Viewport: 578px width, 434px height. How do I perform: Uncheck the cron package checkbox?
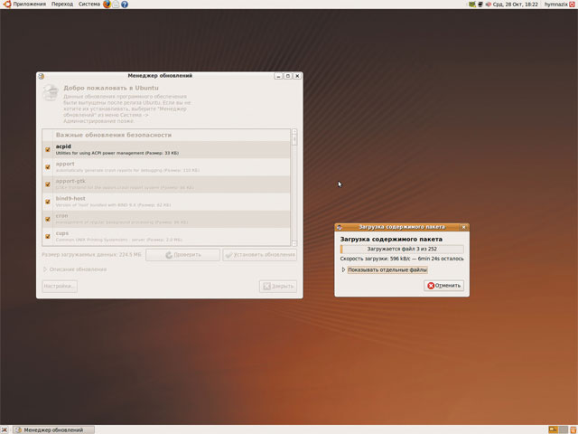tap(48, 219)
